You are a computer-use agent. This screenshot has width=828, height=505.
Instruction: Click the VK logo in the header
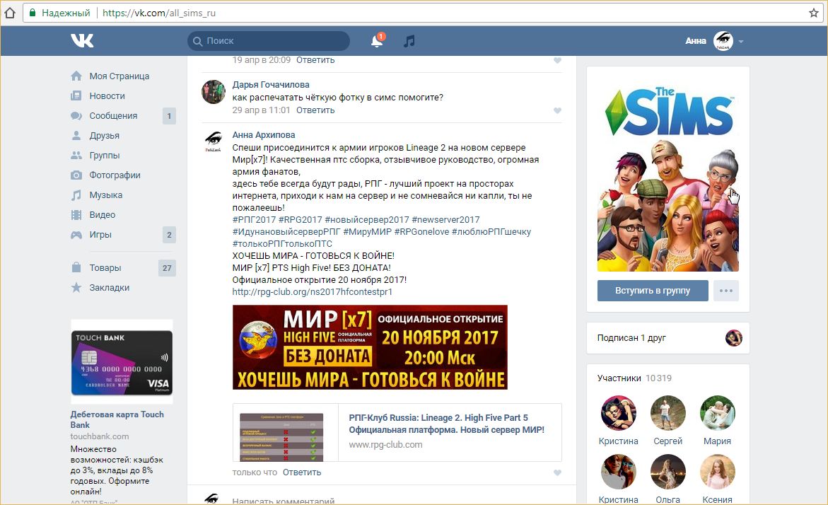[x=83, y=41]
